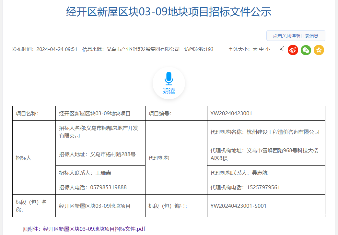Click the yellow QZone star icon
This screenshot has height=235, width=338.
319,50
